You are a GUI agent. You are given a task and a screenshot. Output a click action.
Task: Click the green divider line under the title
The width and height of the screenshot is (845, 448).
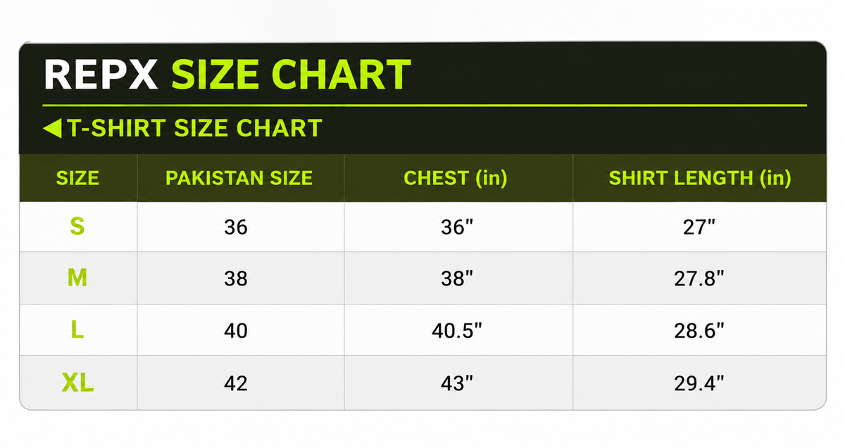click(425, 105)
